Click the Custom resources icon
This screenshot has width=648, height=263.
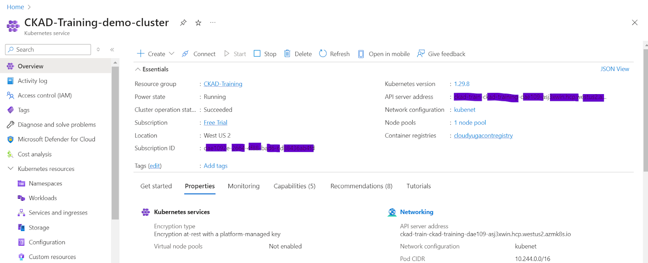[x=21, y=257]
